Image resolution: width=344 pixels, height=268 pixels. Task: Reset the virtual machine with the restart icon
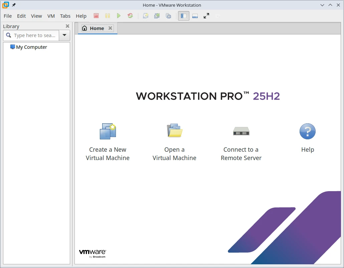click(x=130, y=16)
